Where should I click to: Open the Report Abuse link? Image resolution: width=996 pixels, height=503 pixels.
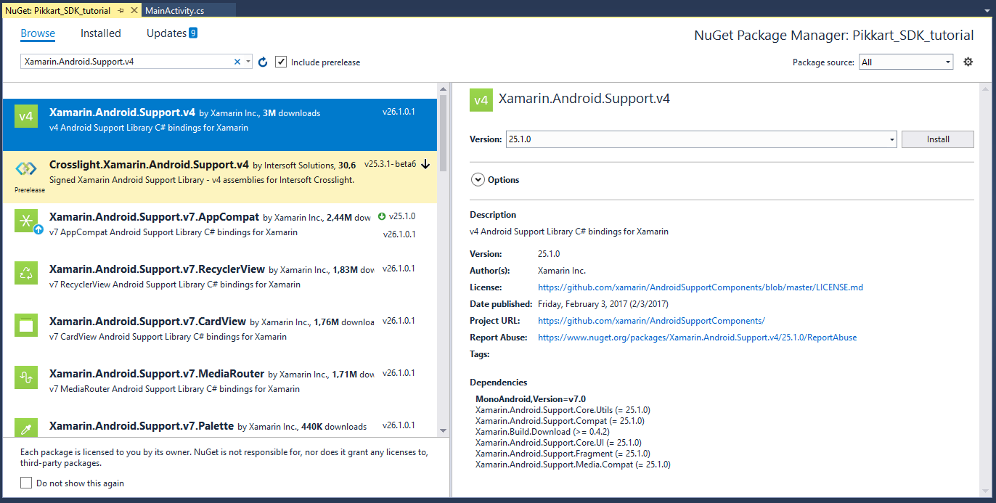coord(697,338)
